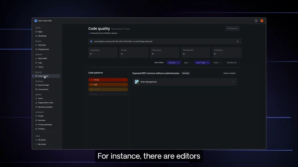Open Private gateways in the sidebar
This screenshot has height=167, width=298.
[45, 125]
